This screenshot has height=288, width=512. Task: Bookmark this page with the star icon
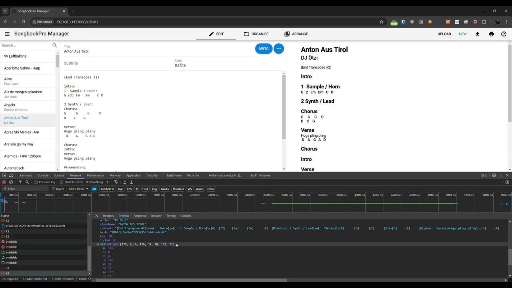pos(382,22)
